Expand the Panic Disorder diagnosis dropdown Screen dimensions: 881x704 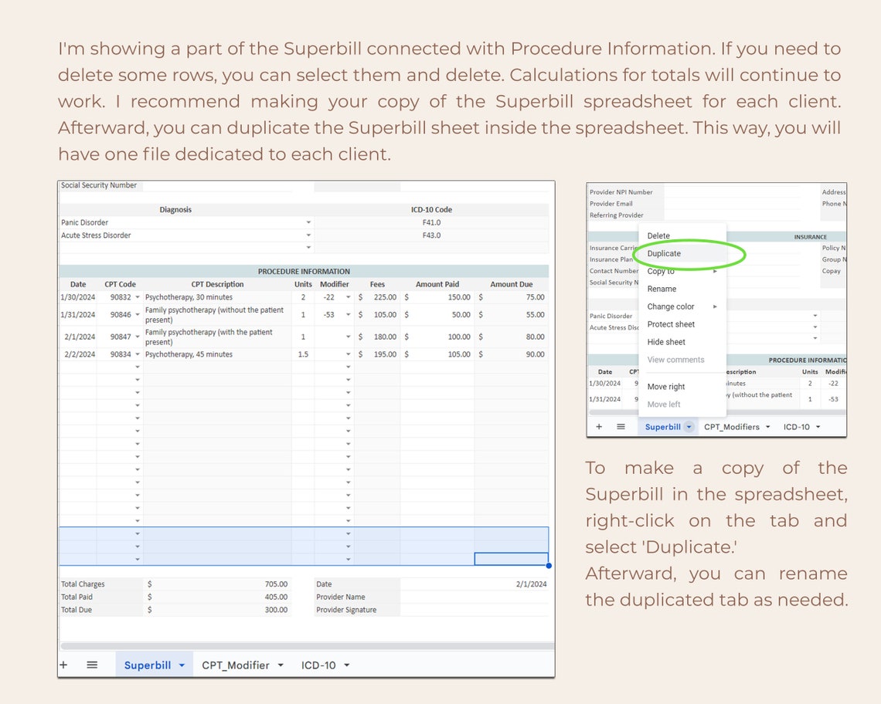click(x=309, y=222)
